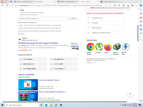The height and width of the screenshot is (107, 143).
Task: Search for winrar windows 11 suggestion
Action: (63, 69)
